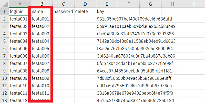The height and width of the screenshot is (103, 205).
Task: Click the key beginning with ddf1c6af
Action: (134, 86)
